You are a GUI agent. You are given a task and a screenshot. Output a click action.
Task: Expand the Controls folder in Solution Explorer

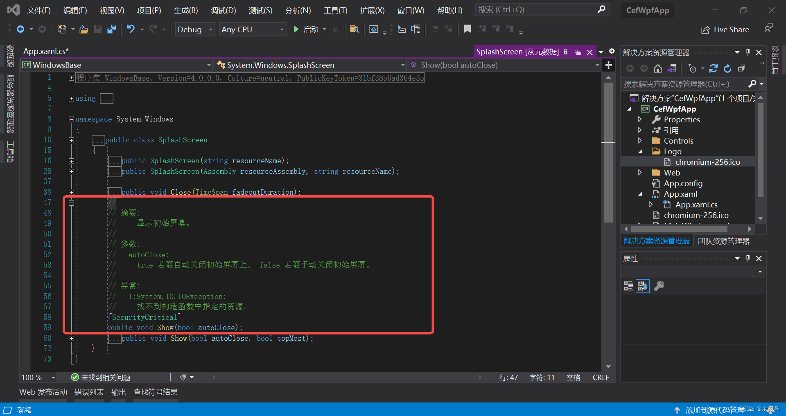point(641,140)
